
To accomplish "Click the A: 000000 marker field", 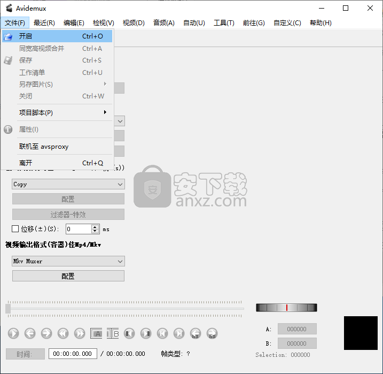I will tap(297, 329).
